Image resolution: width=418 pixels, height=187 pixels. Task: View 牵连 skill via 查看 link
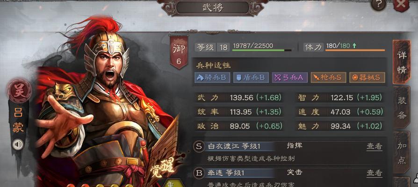374,173
